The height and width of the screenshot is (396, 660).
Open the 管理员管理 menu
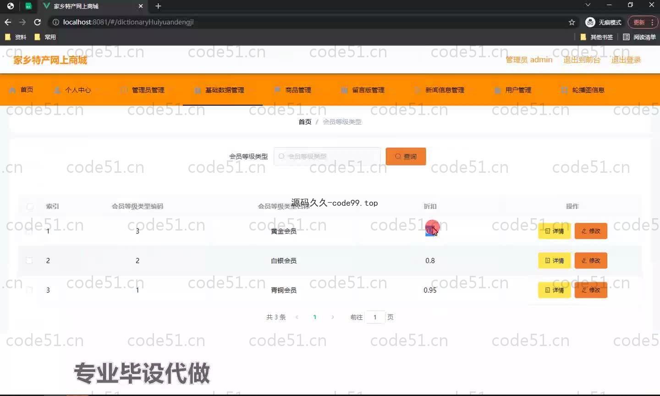(143, 90)
